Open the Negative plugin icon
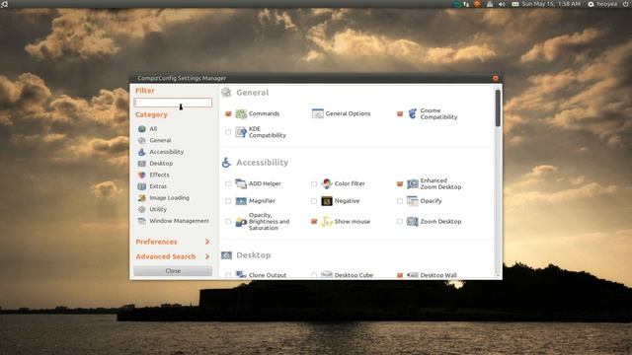 (327, 201)
